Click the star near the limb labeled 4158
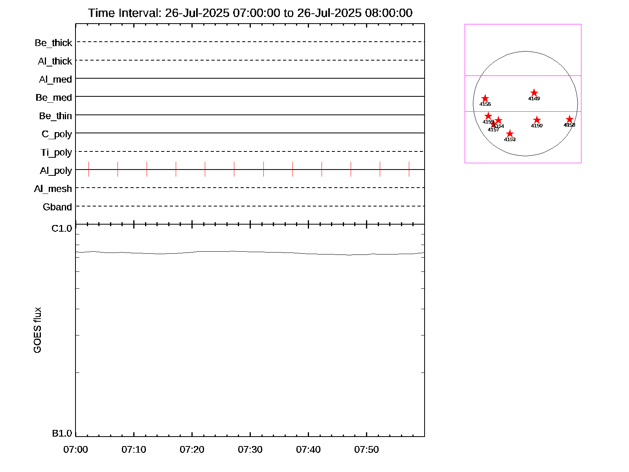This screenshot has height=472, width=629. [x=569, y=119]
